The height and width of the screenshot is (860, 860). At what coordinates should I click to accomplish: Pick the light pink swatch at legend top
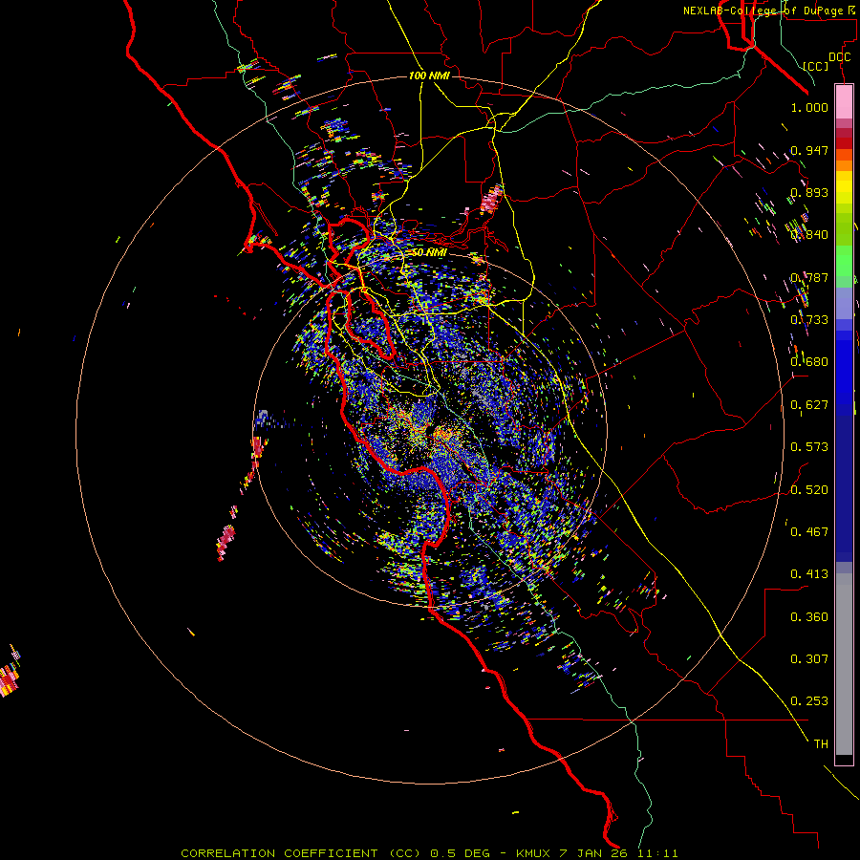pos(844,102)
